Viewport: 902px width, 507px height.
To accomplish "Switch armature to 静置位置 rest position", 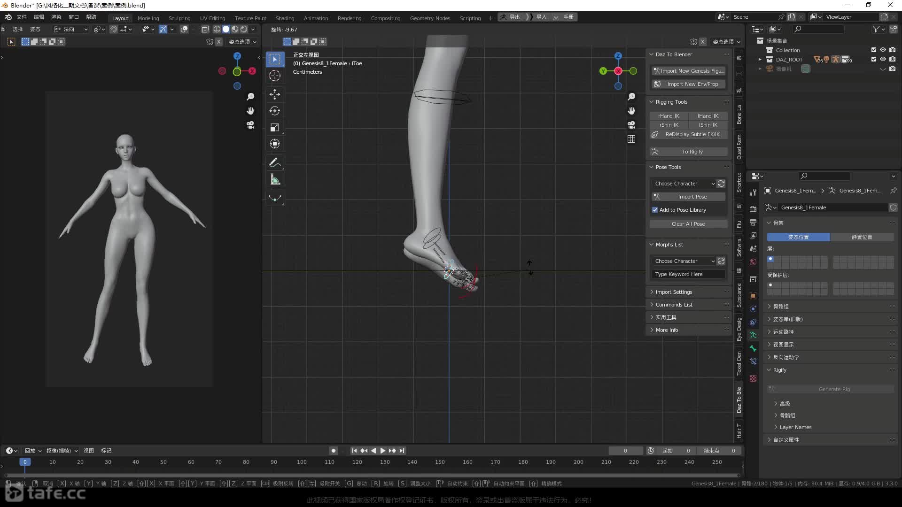I will 862,237.
